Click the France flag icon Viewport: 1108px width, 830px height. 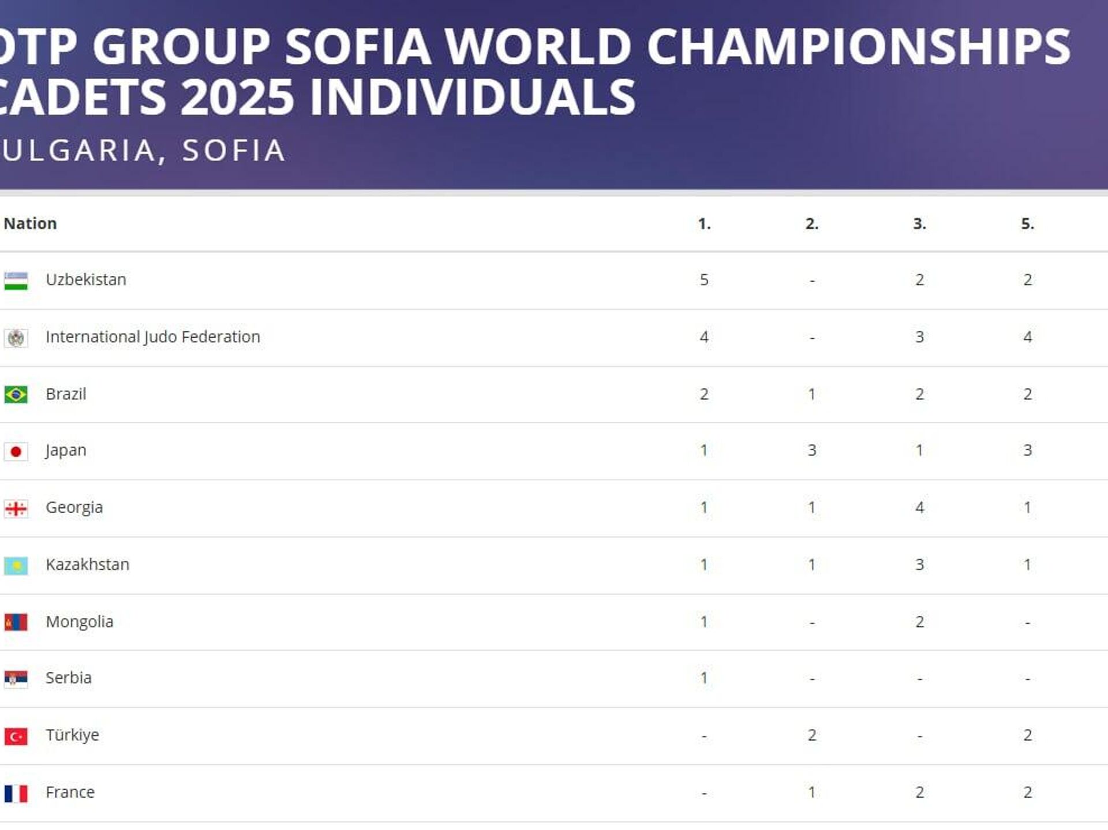click(x=16, y=793)
